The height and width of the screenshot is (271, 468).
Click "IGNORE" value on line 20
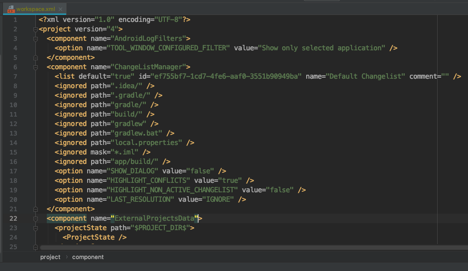pos(218,200)
